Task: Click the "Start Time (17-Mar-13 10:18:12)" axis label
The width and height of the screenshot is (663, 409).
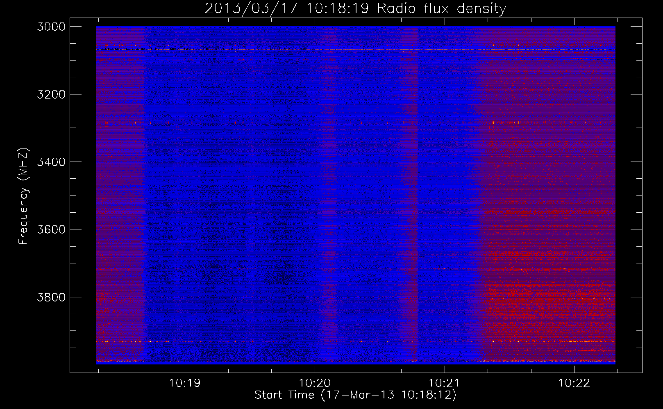Action: (355, 395)
